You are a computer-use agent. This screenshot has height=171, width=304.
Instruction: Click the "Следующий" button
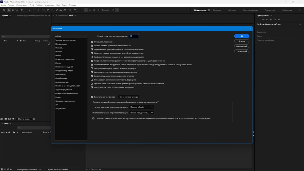[242, 51]
